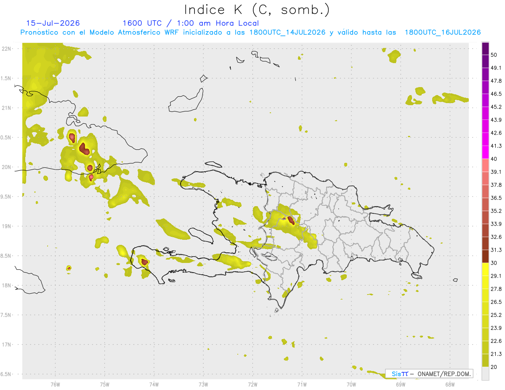Click the '18N' latitude axis label
Screen dimensions: 505x390
tap(7, 285)
